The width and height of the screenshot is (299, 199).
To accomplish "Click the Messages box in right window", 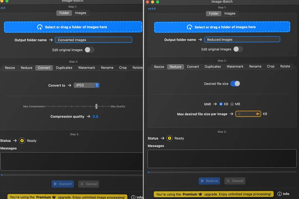I will (x=222, y=159).
